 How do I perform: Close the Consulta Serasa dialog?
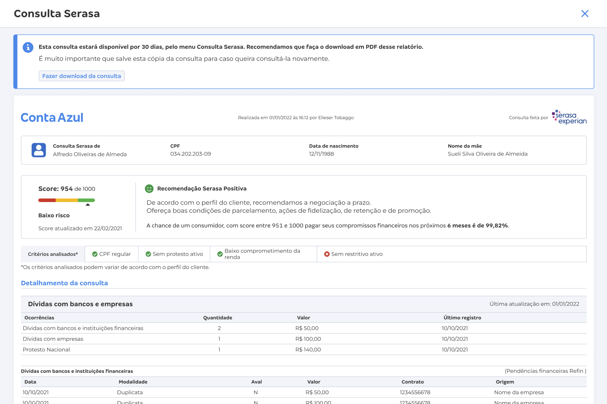(585, 14)
